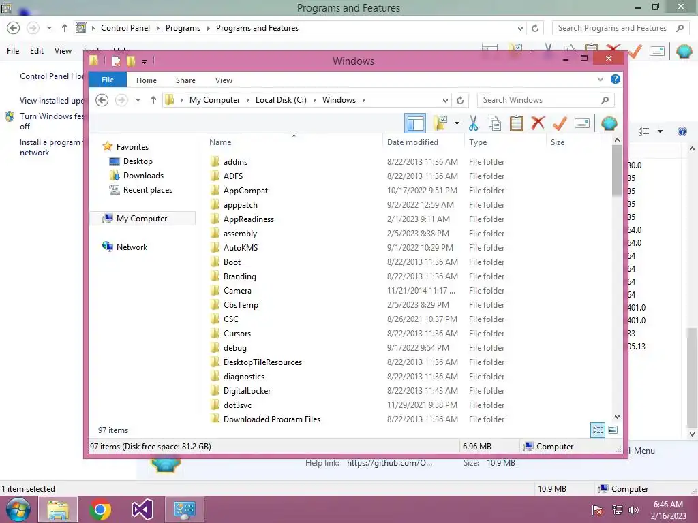Click the Rename icon in Windows toolbar
This screenshot has height=523, width=698.
(x=582, y=123)
